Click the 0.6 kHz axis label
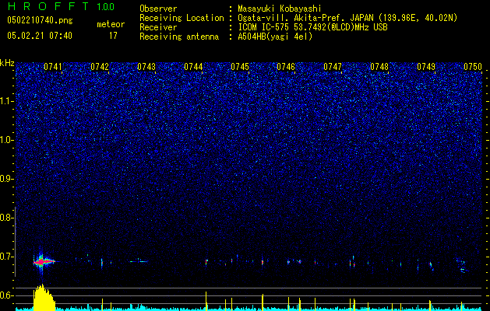Screen dimensions: 490x311 7,295
